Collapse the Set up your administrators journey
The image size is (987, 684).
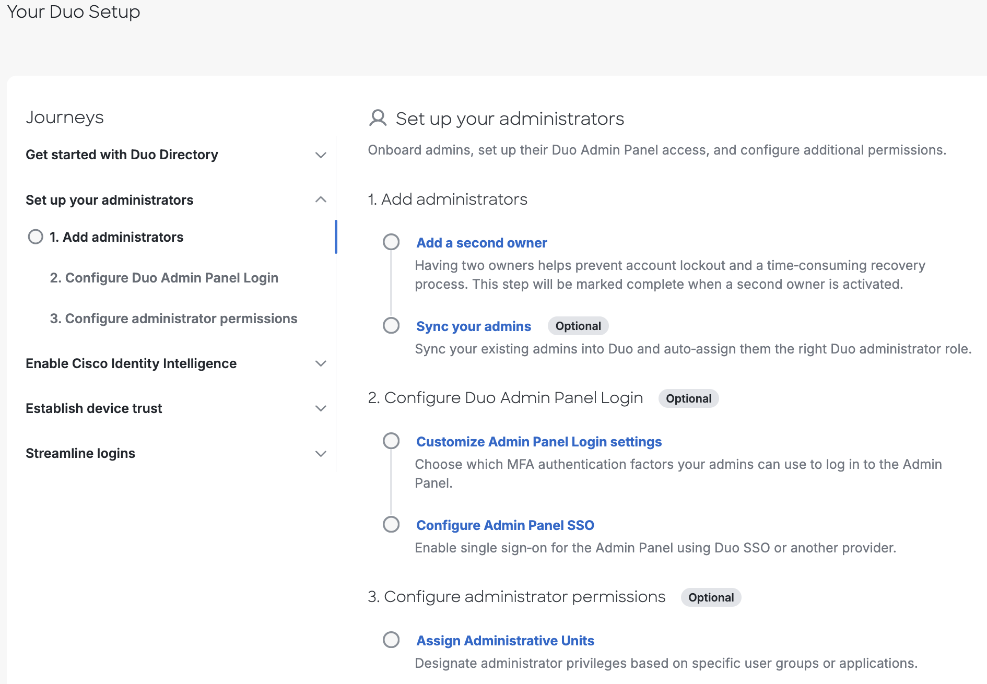coord(321,199)
